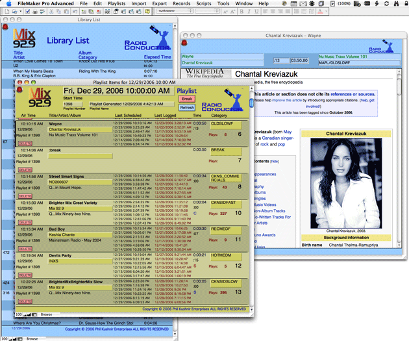Viewport: 409px width, 341px height.
Task: Click the mail envelope menu bar icon
Action: (x=303, y=4)
